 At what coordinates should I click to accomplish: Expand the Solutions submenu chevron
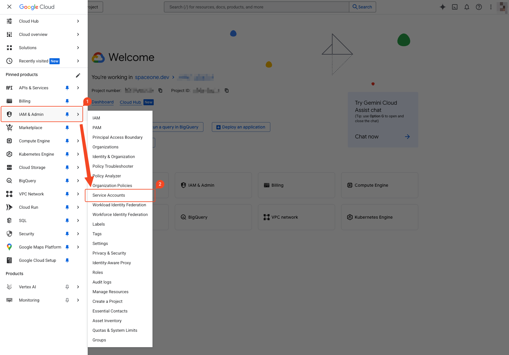(78, 48)
